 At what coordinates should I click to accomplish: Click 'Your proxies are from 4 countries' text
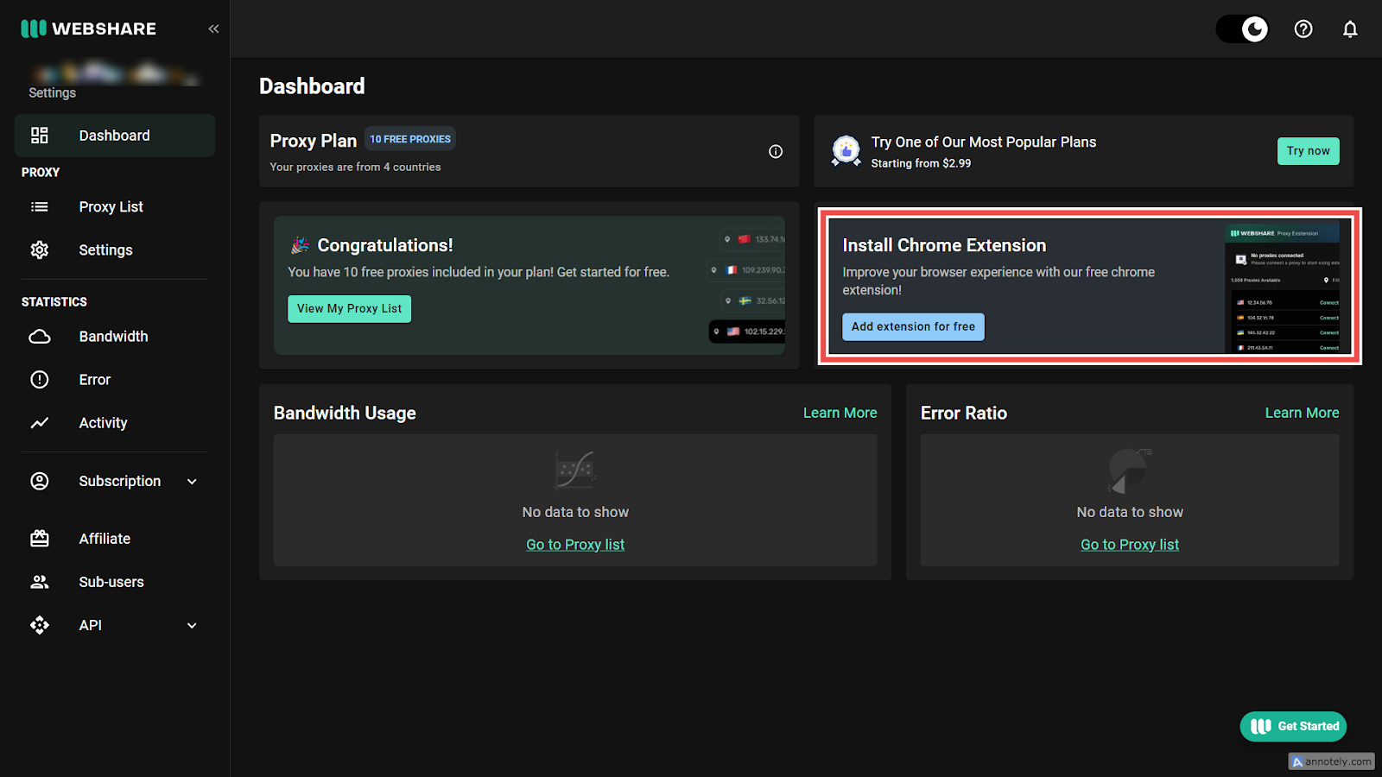[355, 167]
